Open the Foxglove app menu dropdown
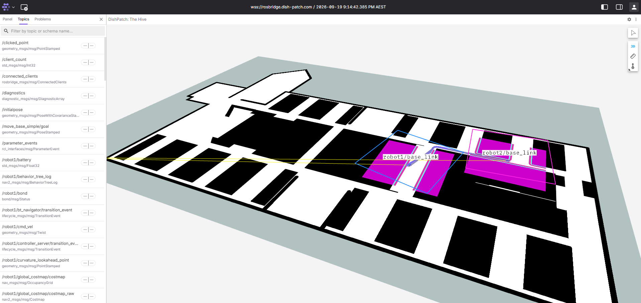Image resolution: width=641 pixels, height=303 pixels. [x=8, y=7]
